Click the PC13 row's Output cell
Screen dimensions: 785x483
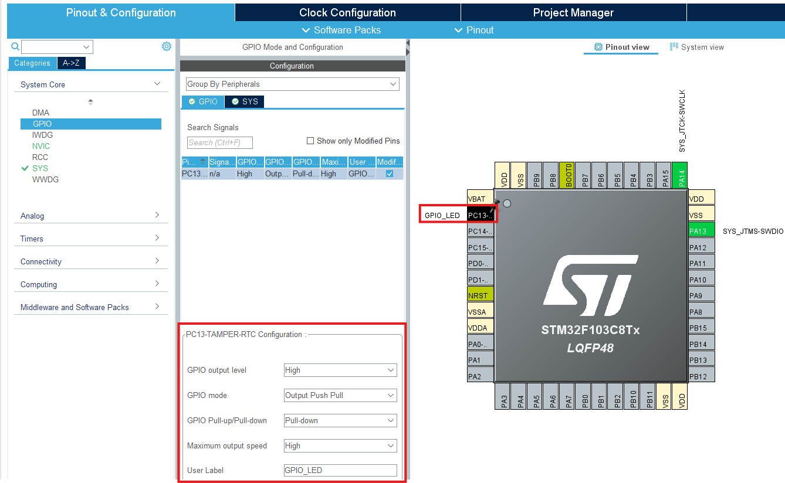(x=278, y=174)
